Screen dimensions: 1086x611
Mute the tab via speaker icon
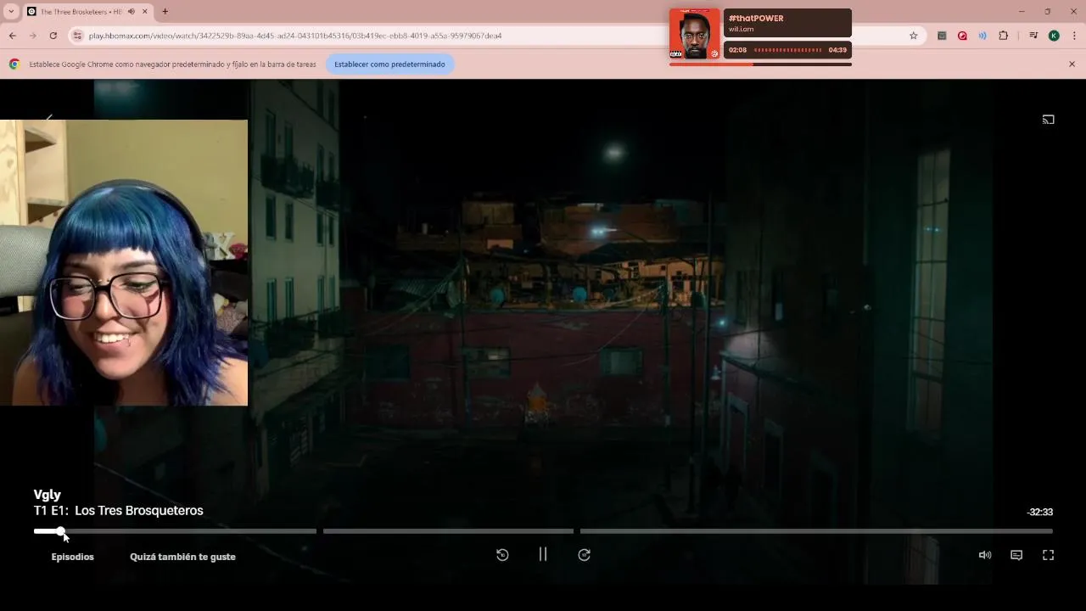click(x=131, y=12)
